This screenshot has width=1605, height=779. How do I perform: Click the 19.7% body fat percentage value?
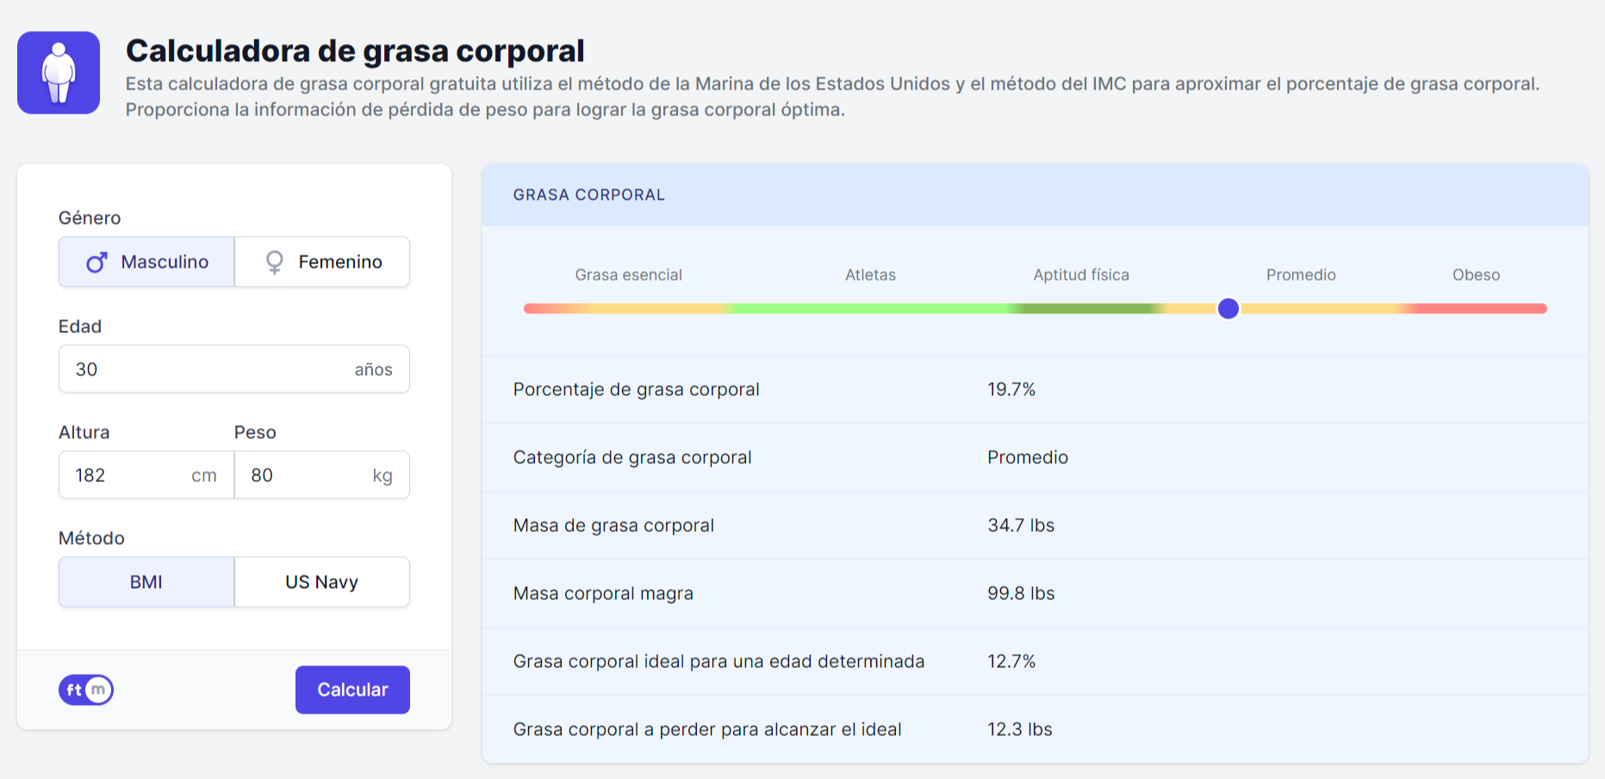click(x=1011, y=389)
